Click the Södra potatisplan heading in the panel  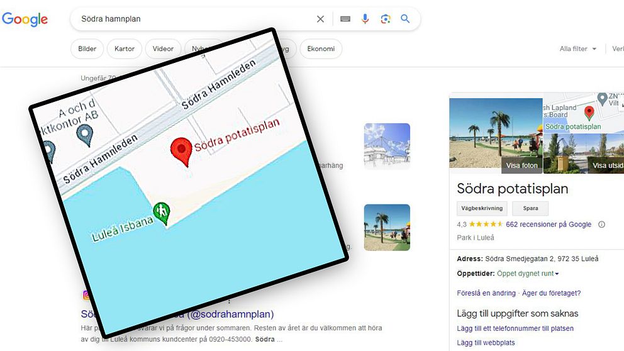(512, 189)
